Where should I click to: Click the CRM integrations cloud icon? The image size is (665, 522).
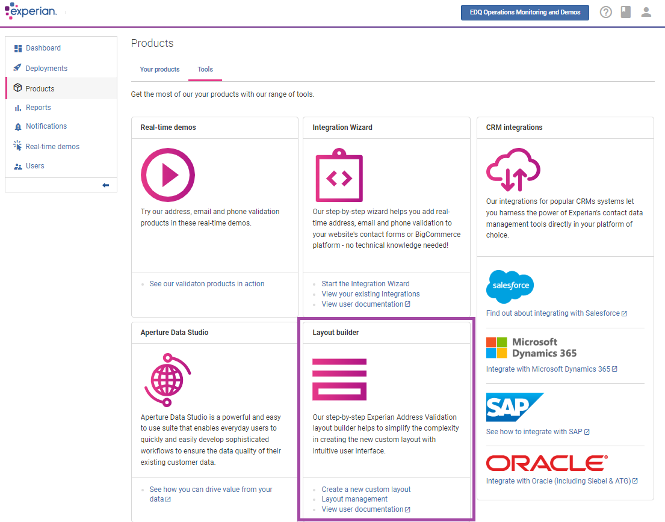pyautogui.click(x=513, y=171)
